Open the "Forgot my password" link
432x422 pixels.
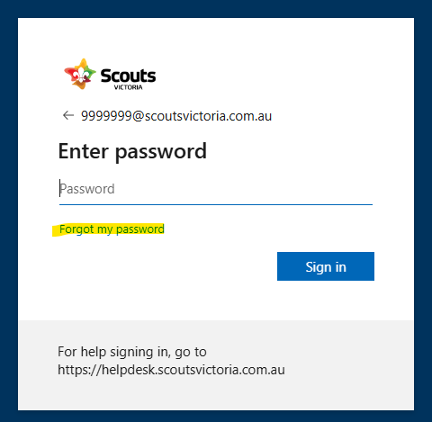pos(112,229)
